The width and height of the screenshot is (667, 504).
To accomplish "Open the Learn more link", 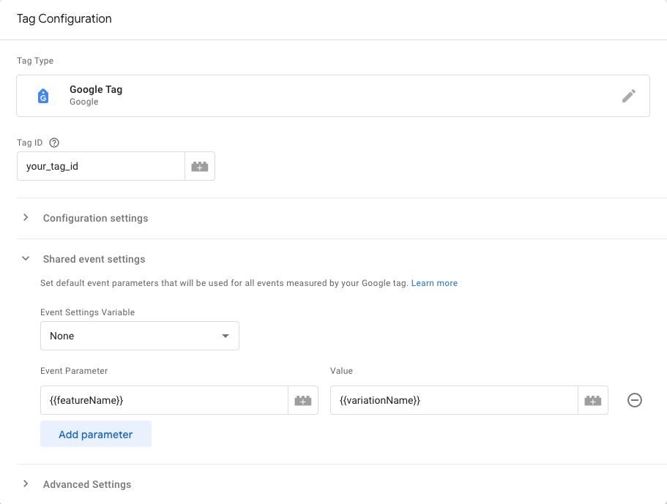I will point(434,282).
